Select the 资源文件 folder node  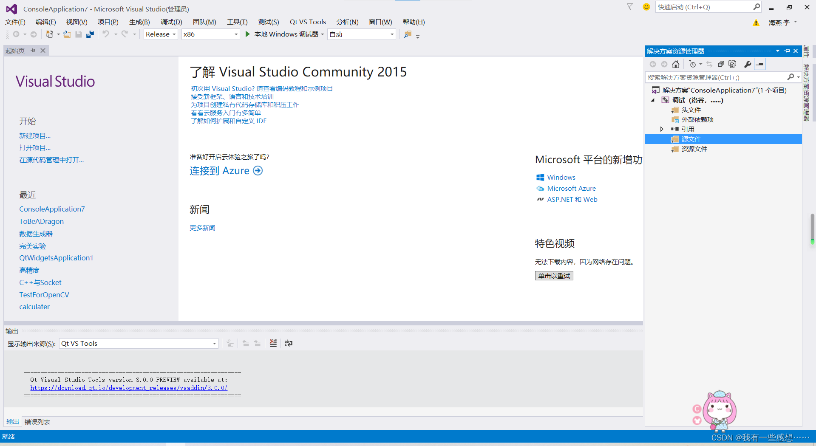pos(694,149)
